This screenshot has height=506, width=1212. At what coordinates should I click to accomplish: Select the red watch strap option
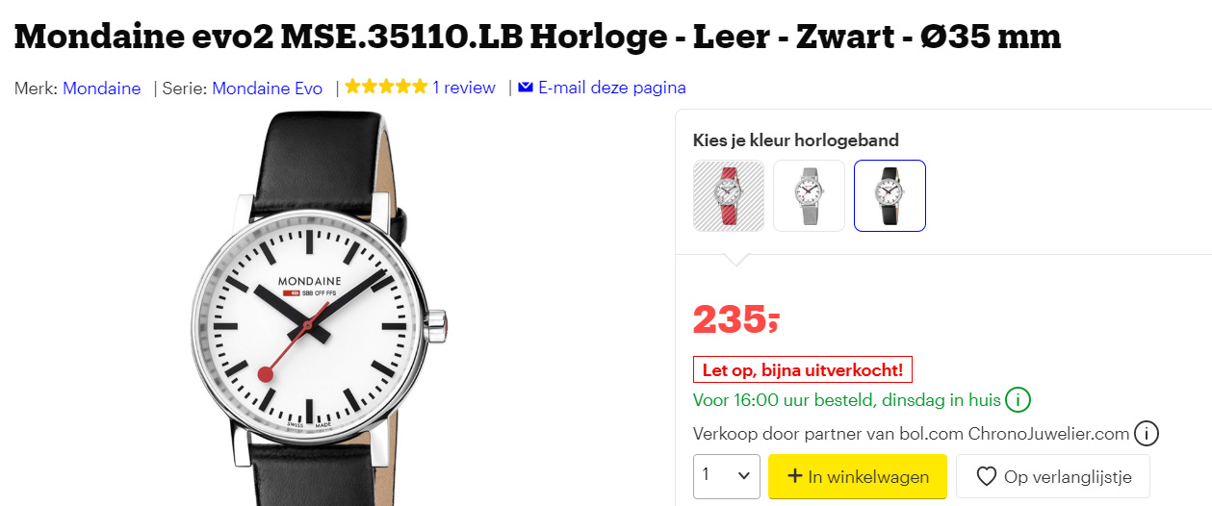(729, 196)
